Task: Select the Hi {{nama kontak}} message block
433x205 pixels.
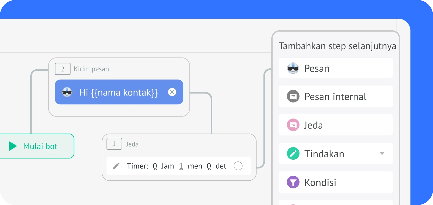Action: [118, 92]
